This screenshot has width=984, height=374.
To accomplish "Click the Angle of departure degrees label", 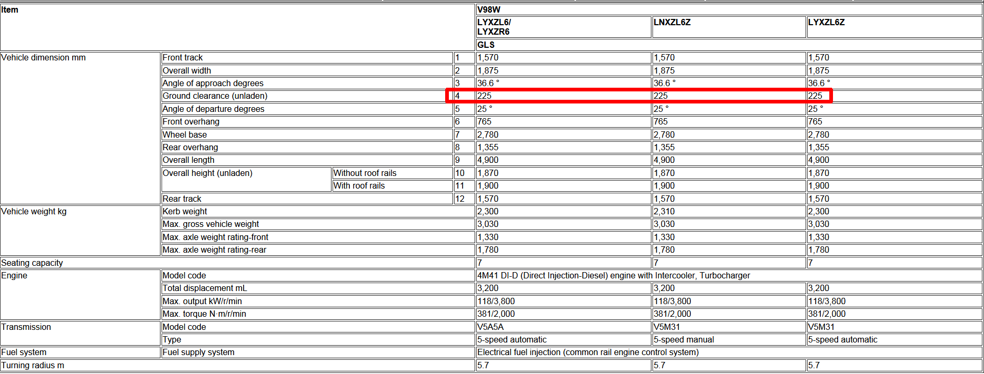I will [x=213, y=109].
